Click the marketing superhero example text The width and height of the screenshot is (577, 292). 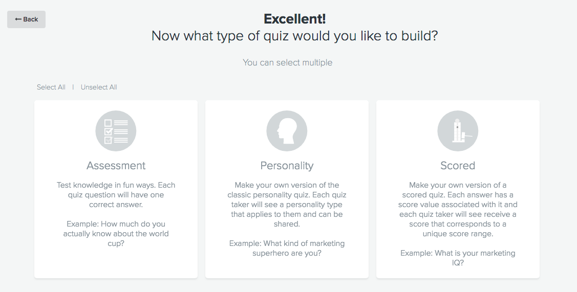287,248
